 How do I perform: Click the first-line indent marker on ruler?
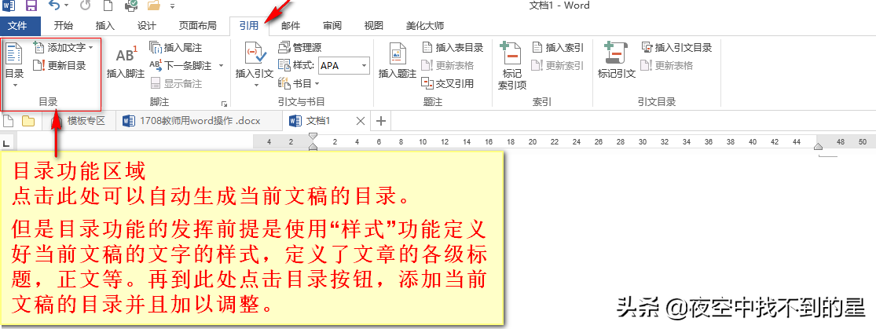click(x=313, y=137)
